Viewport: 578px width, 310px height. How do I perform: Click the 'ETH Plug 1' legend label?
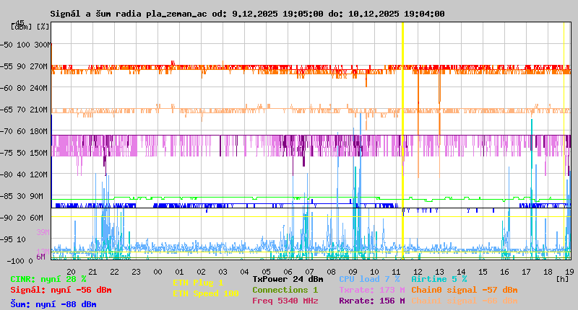pos(198,283)
